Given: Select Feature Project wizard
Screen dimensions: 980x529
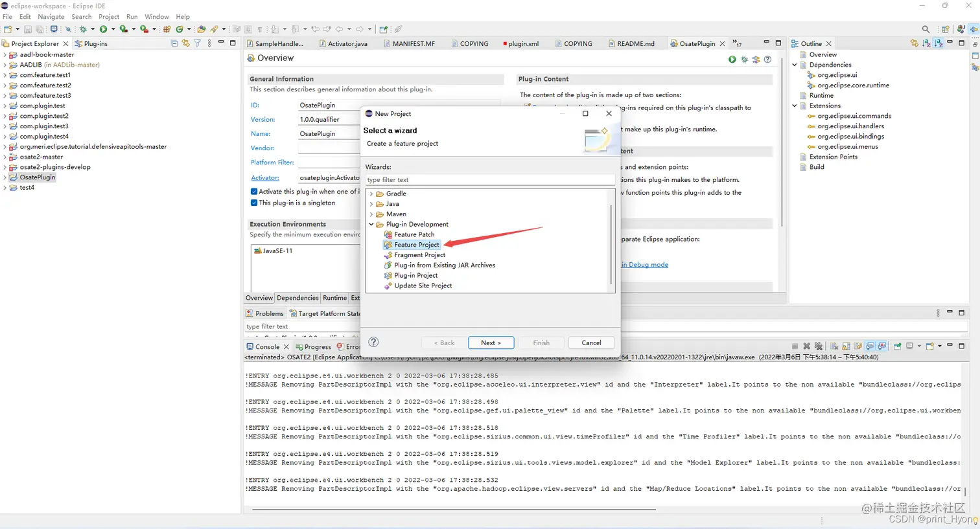Looking at the screenshot, I should tap(412, 245).
